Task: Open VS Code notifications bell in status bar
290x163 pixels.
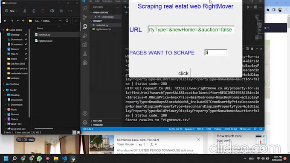Action: tap(261, 129)
